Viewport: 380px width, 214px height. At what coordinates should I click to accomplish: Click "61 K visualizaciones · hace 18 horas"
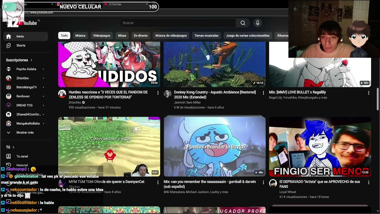tap(304, 197)
